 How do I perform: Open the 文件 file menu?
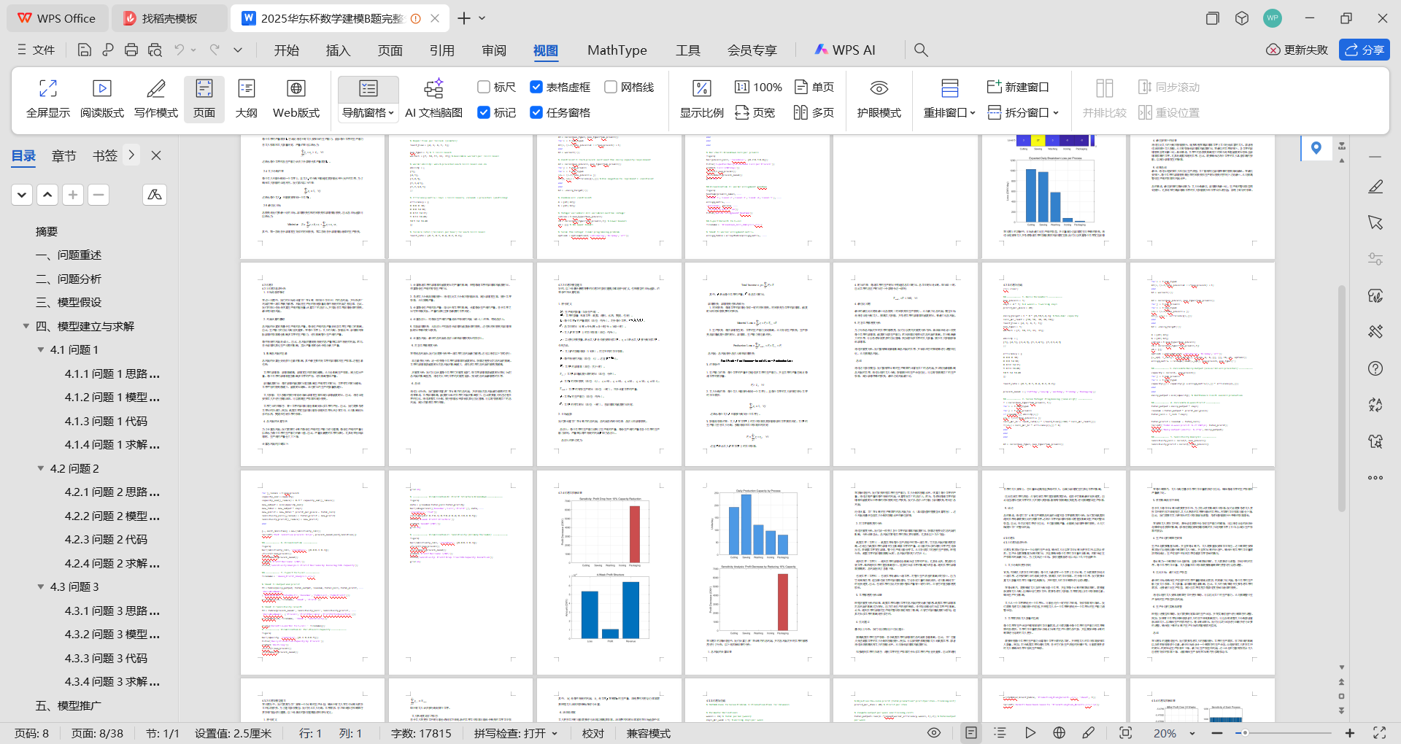pyautogui.click(x=36, y=50)
